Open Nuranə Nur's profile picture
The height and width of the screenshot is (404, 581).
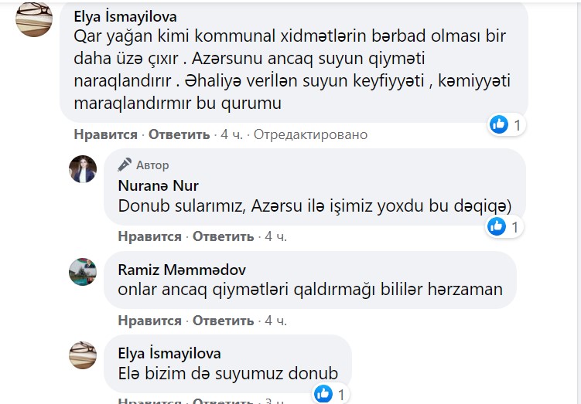tap(83, 169)
